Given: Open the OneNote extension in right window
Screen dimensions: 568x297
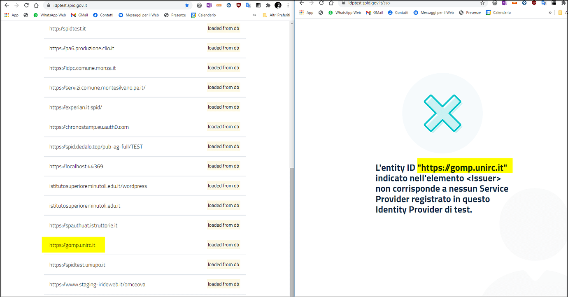Looking at the screenshot, I should pos(505,2).
